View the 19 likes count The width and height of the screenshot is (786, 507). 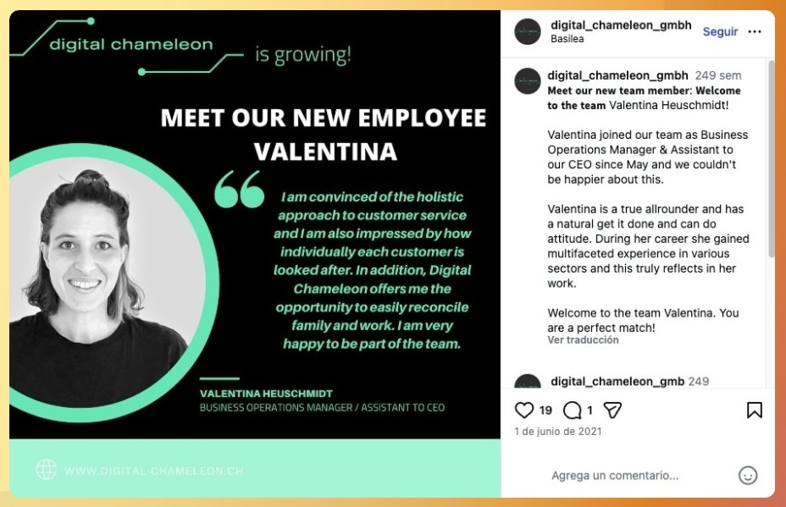(545, 411)
